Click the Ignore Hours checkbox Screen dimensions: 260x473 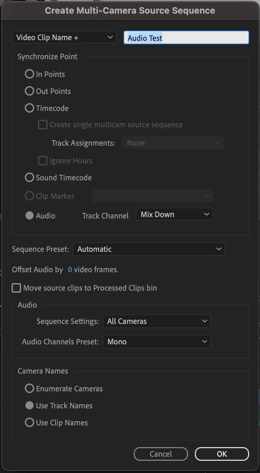point(43,161)
